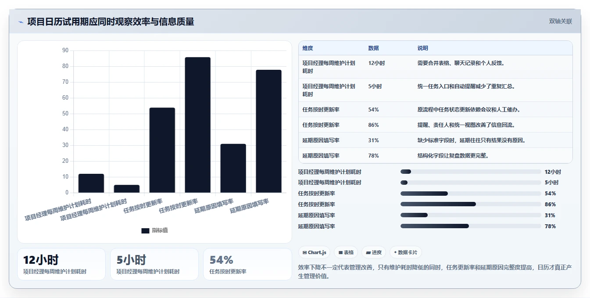Click the progress bar showing 31%

pyautogui.click(x=471, y=215)
